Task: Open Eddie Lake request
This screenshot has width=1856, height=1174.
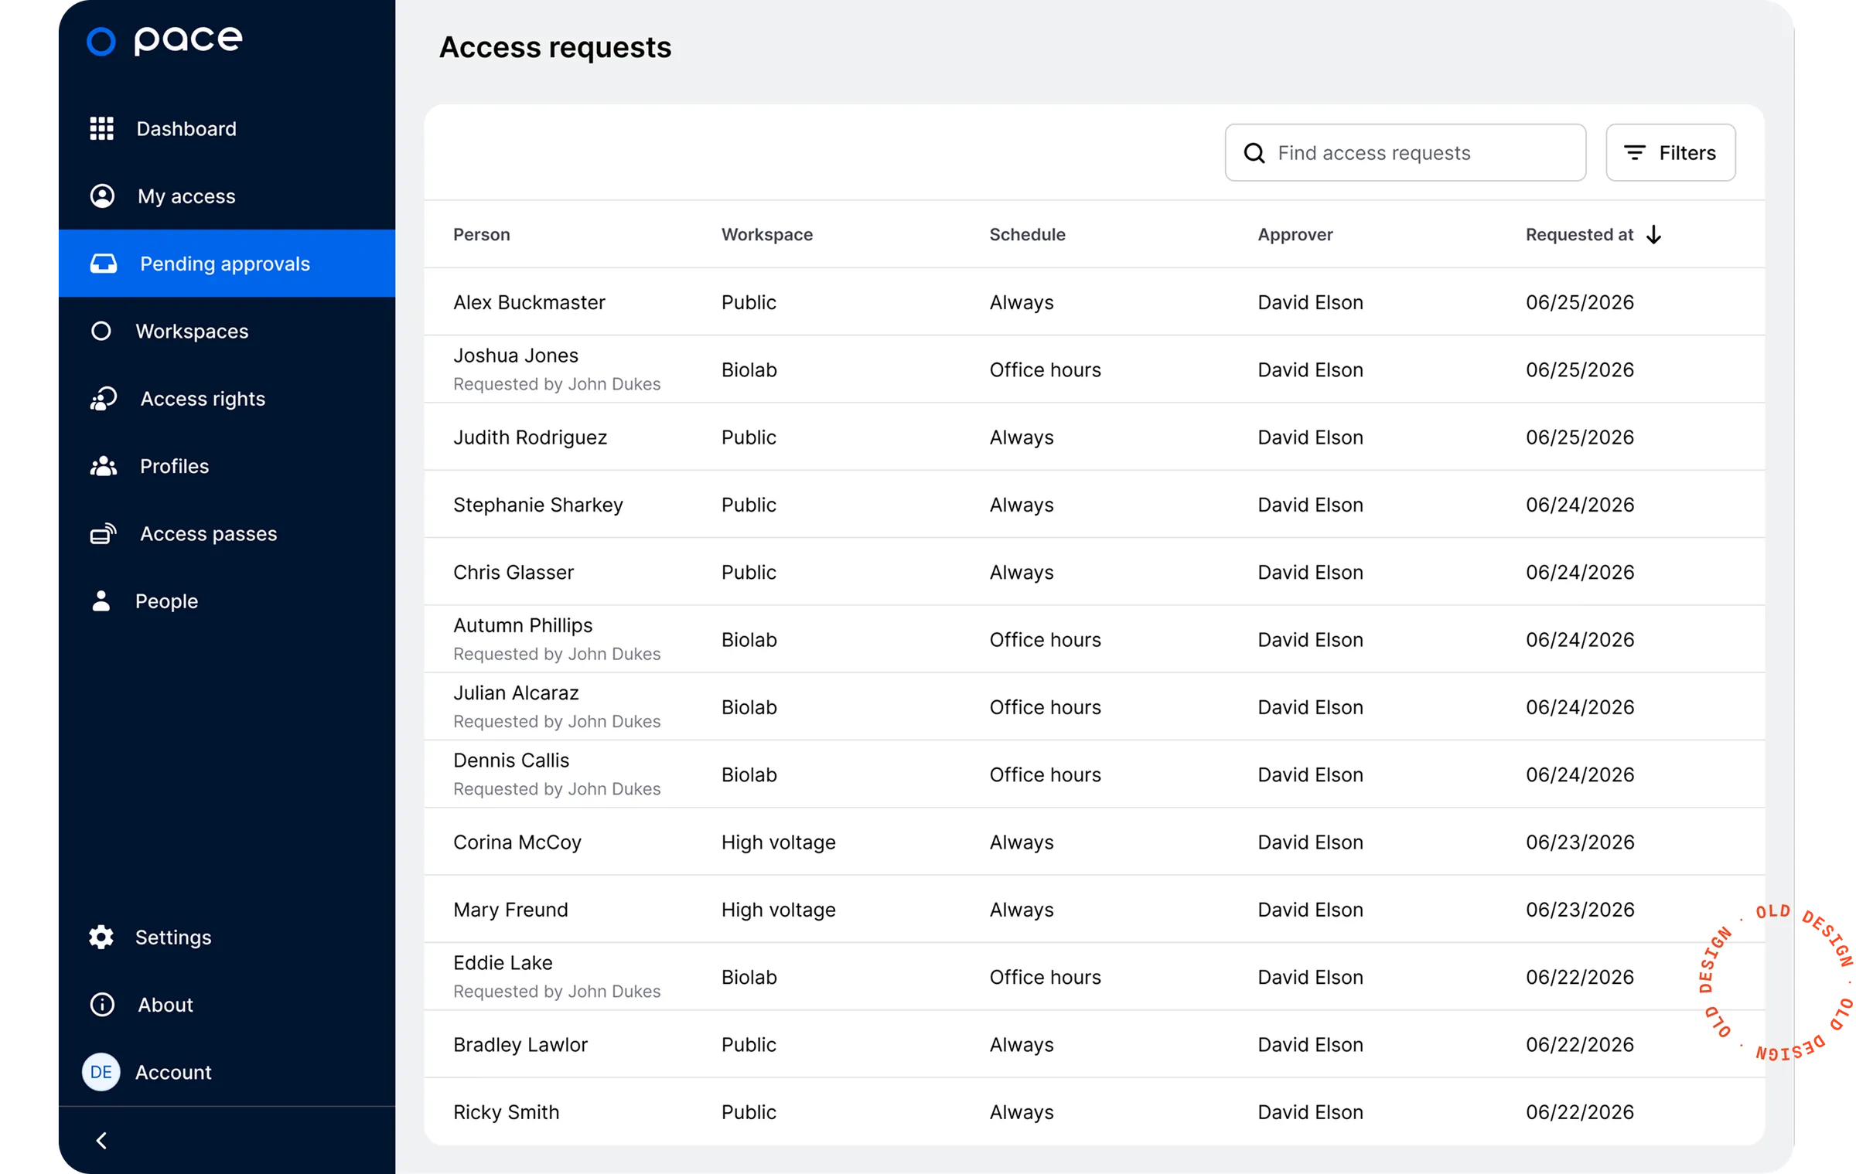Action: coord(1094,976)
